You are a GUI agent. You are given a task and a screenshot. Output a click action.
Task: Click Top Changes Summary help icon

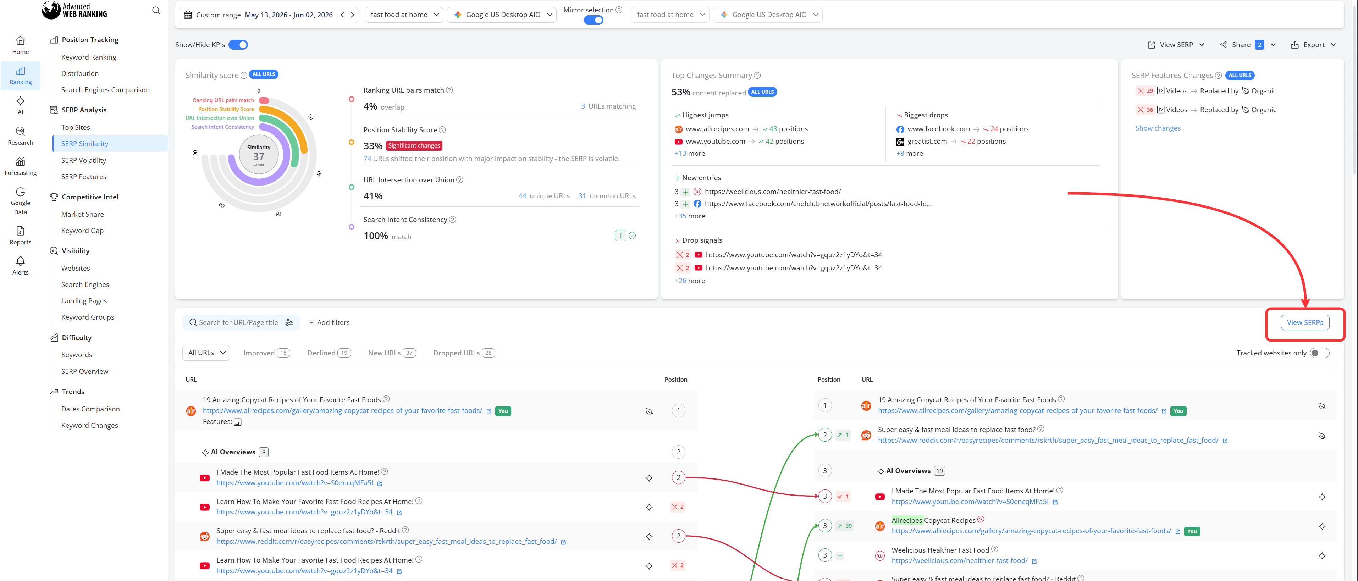(757, 76)
